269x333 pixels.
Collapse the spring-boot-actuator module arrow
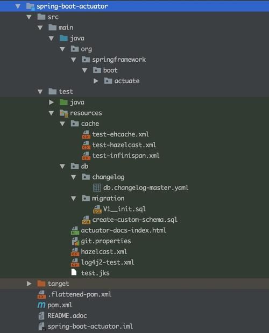coord(18,6)
